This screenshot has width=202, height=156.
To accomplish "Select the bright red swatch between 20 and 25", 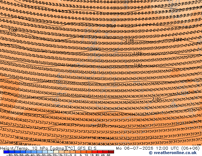I will (100, 152).
